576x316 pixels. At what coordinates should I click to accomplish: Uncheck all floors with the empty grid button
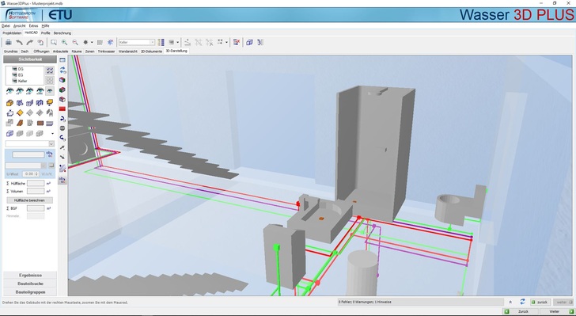click(x=50, y=80)
